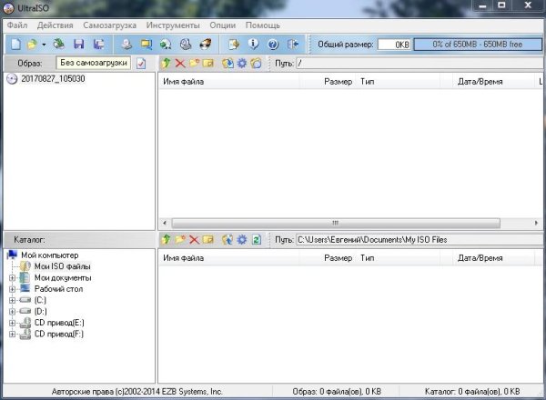Select Мой компьютер in catalog tree
This screenshot has width=546, height=400.
click(49, 255)
